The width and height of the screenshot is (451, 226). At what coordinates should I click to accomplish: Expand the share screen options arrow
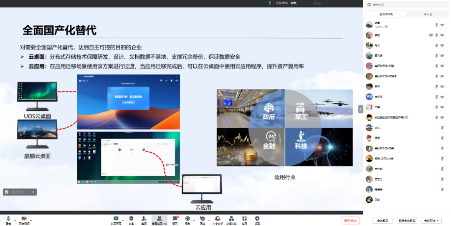(123, 221)
